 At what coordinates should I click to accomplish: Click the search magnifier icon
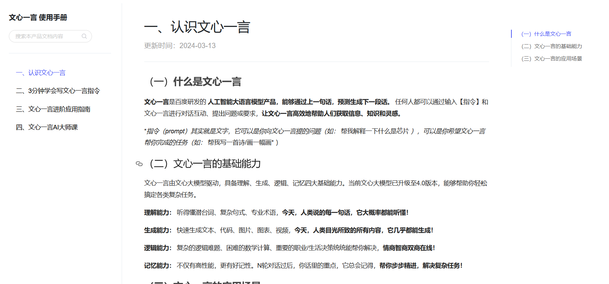pyautogui.click(x=84, y=36)
